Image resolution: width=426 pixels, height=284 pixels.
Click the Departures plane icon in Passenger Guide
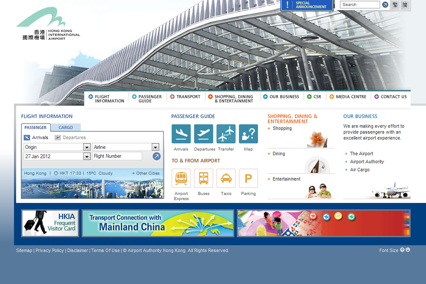[x=203, y=134]
